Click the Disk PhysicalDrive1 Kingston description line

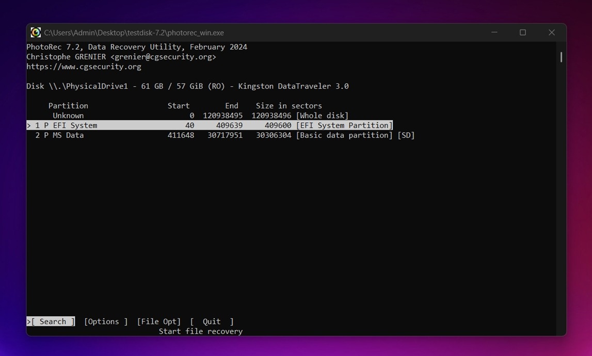(187, 86)
